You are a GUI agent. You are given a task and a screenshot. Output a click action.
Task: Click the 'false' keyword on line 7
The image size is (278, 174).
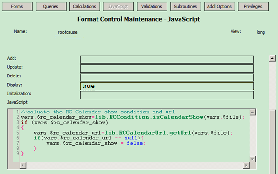point(135,143)
